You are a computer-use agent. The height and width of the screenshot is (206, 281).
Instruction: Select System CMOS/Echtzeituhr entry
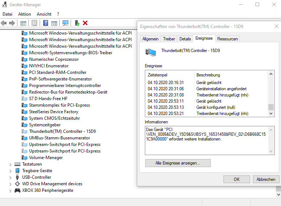[55, 118]
